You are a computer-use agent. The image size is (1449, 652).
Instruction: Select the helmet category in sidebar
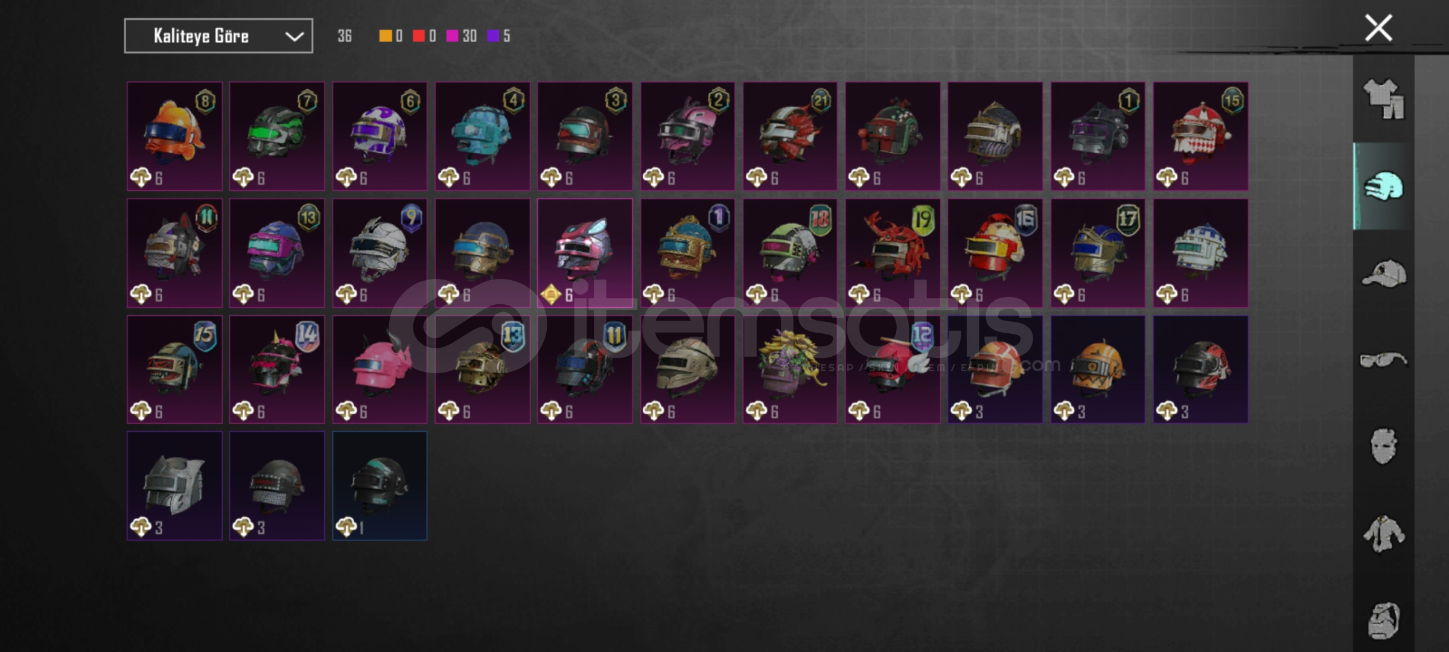(1383, 186)
